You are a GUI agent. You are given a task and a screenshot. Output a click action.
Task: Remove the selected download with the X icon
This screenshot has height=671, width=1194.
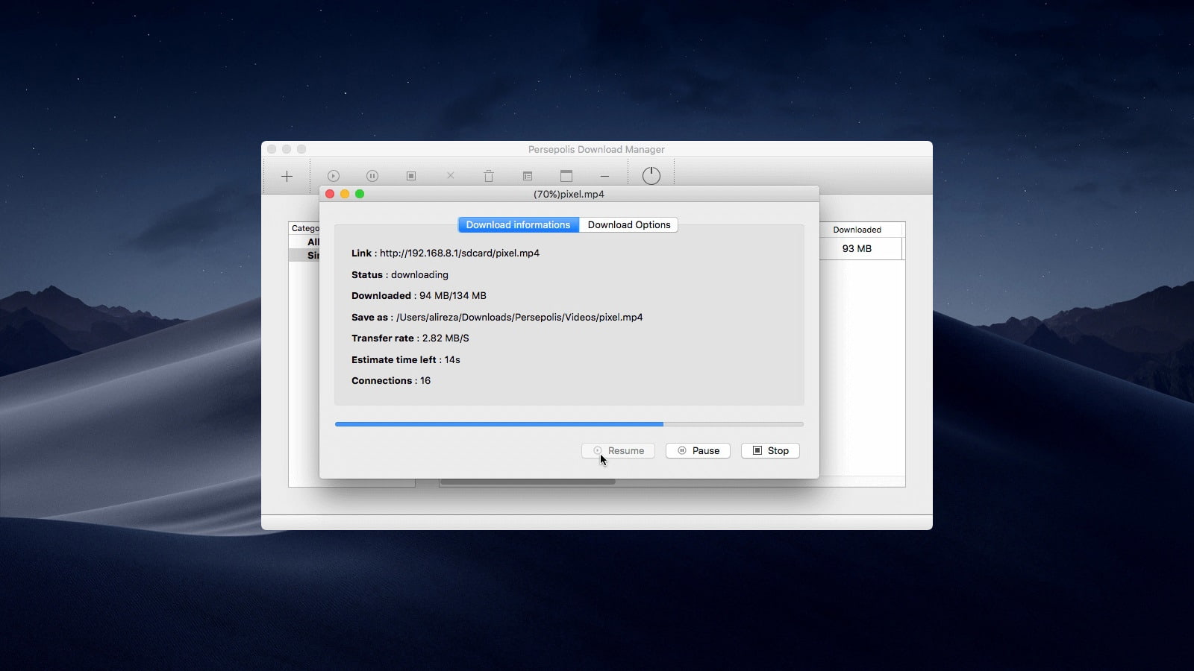point(450,176)
